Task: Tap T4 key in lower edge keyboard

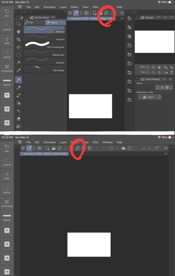Action: point(7,272)
